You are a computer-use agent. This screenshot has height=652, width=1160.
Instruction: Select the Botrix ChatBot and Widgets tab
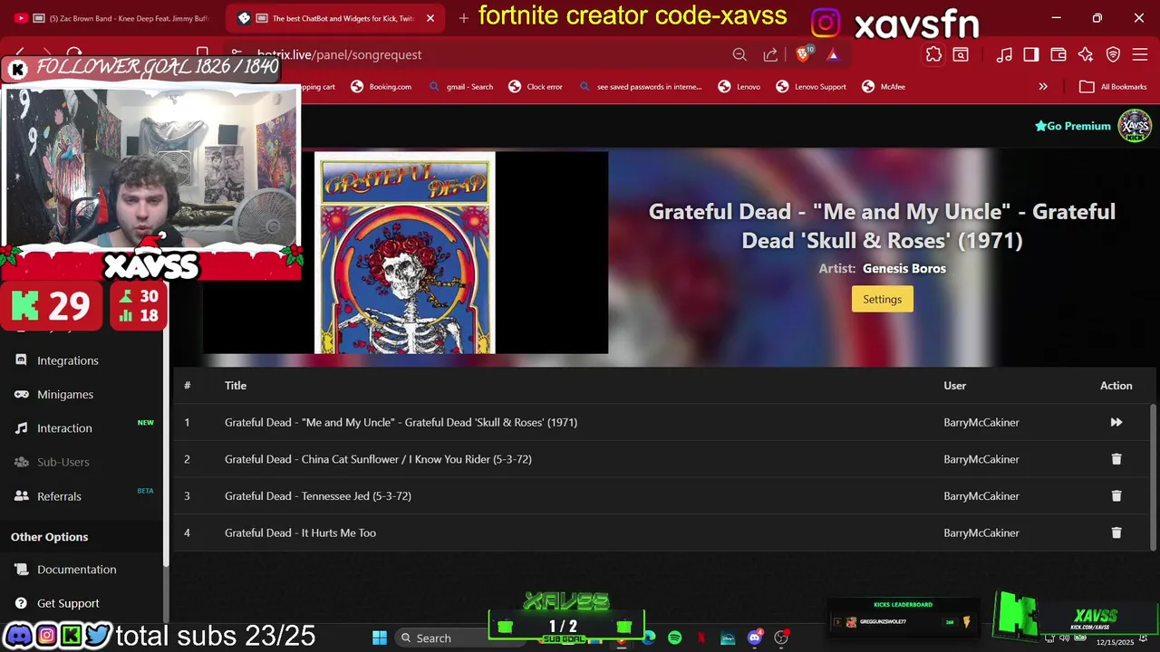tap(335, 18)
